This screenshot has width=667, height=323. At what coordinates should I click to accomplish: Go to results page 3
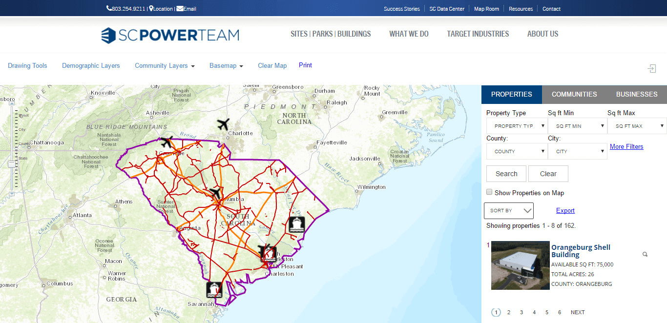click(521, 312)
